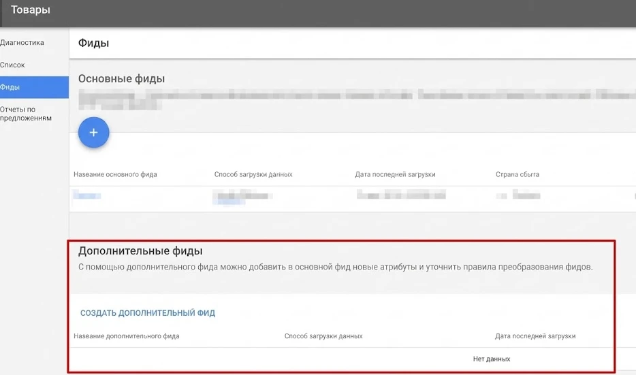The width and height of the screenshot is (636, 375).
Task: Click Способ загрузки данных header in primary feeds
Action: 253,174
